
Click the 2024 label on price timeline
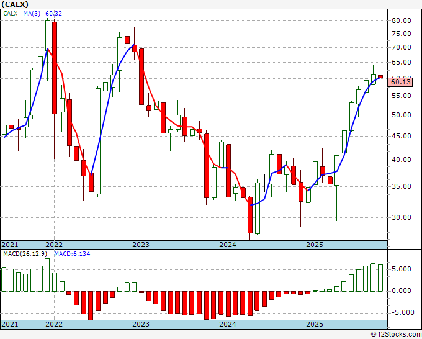[x=228, y=245]
